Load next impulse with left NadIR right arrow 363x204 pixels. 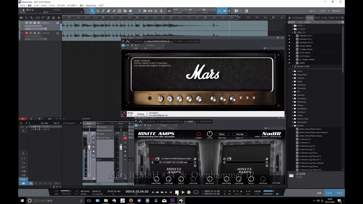(x=195, y=162)
